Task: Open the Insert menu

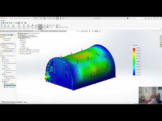Action: click(17, 18)
